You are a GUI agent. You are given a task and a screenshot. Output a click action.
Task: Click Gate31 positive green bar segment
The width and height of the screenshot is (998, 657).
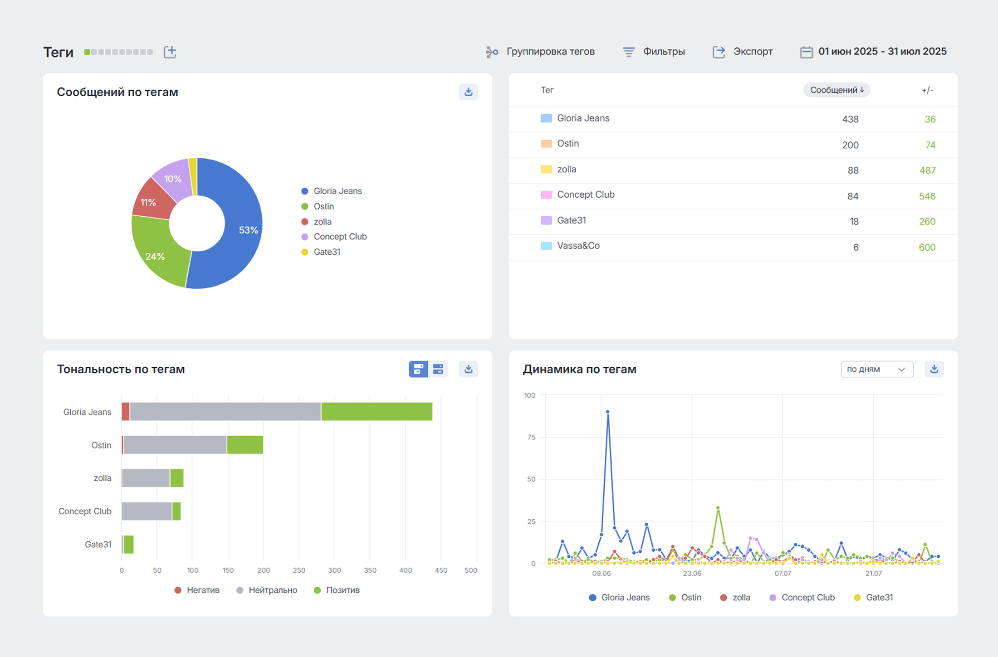[x=129, y=545]
